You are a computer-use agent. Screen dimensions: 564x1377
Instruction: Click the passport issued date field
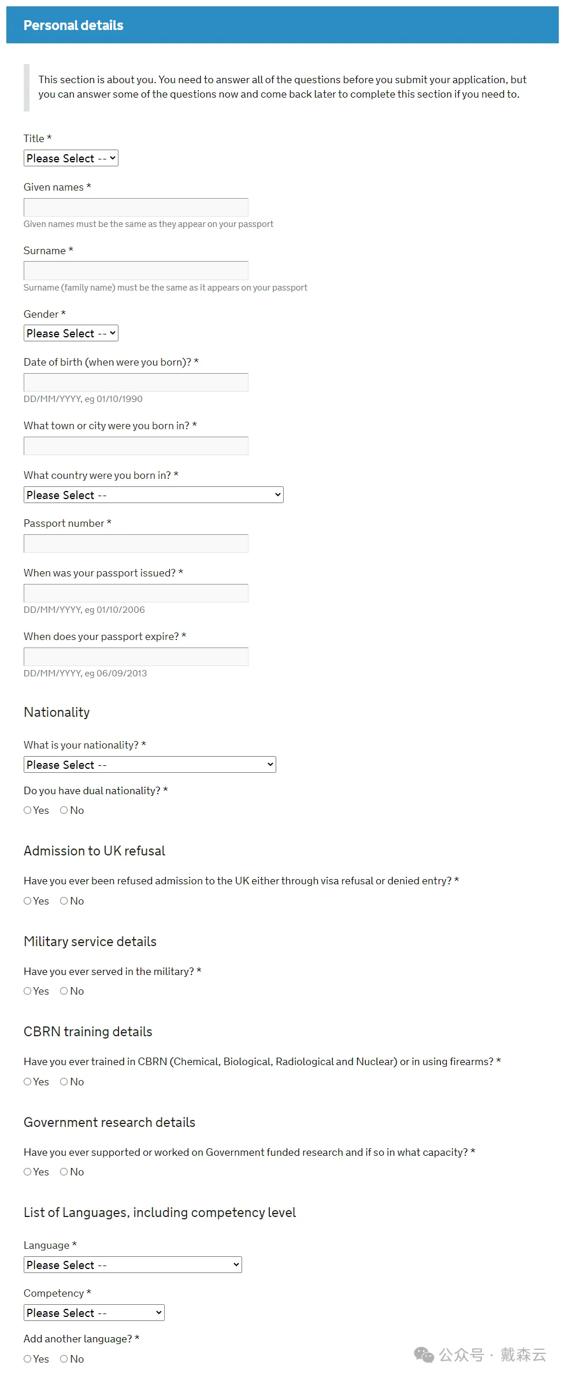pos(136,593)
